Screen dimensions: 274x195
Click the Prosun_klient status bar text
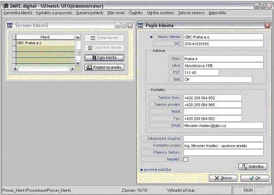coord(37,190)
